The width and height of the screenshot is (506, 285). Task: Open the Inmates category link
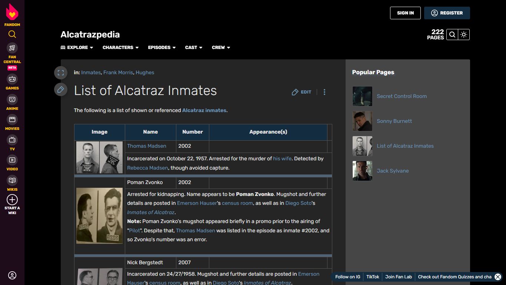coord(91,72)
